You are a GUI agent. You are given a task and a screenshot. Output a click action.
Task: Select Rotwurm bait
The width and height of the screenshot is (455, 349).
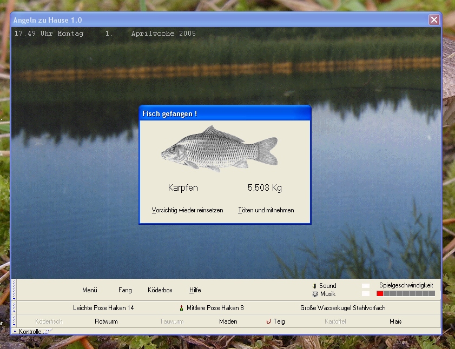coord(106,321)
